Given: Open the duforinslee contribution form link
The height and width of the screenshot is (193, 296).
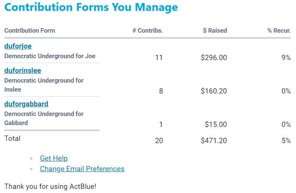Looking at the screenshot, I should (x=23, y=71).
